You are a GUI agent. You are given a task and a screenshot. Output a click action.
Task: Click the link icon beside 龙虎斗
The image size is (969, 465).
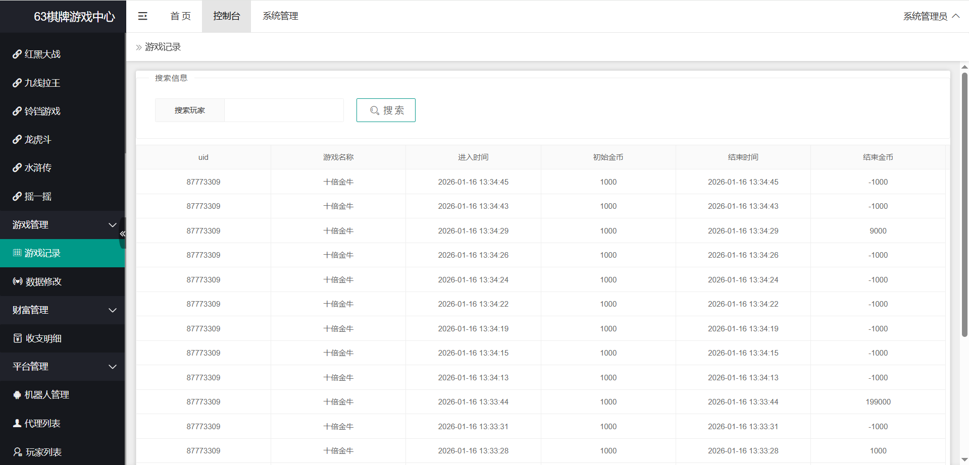17,140
